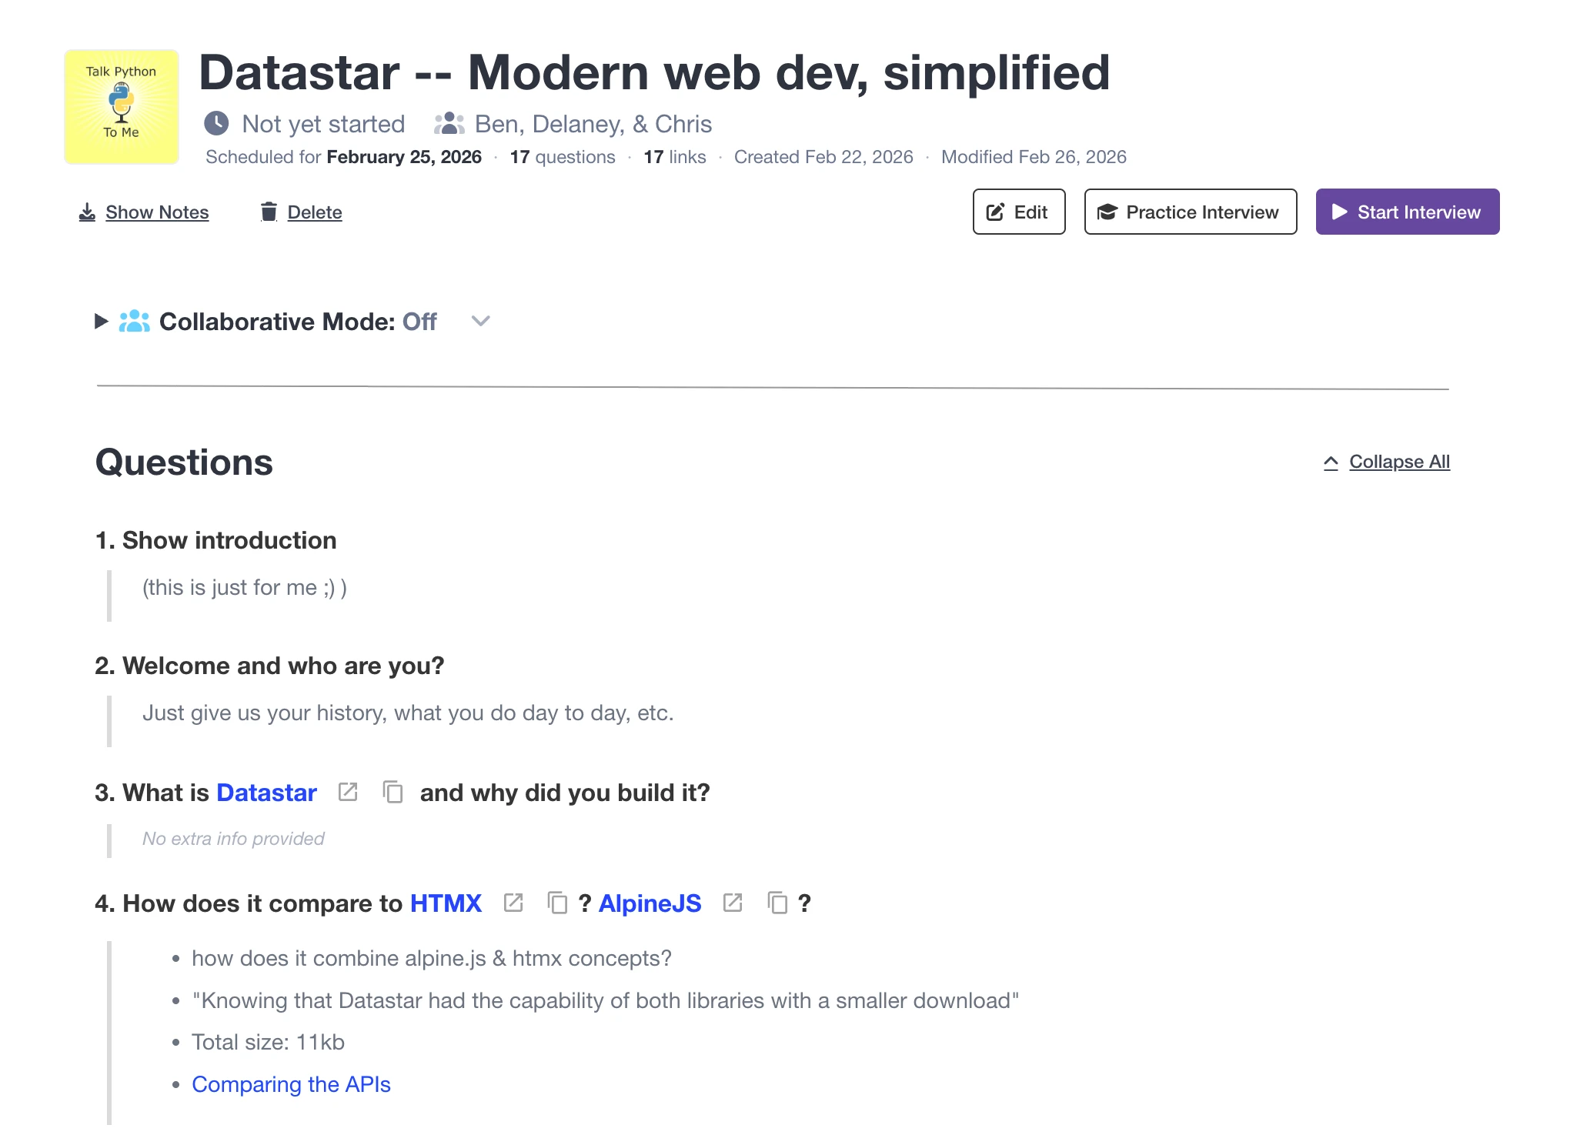Open the Datastar hyperlink in question 3
Screen dimensions: 1570x1145
266,793
